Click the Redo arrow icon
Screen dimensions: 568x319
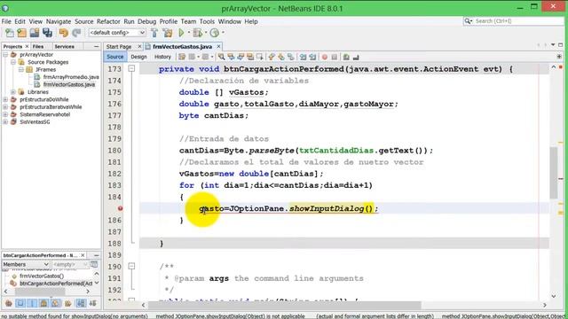(76, 33)
